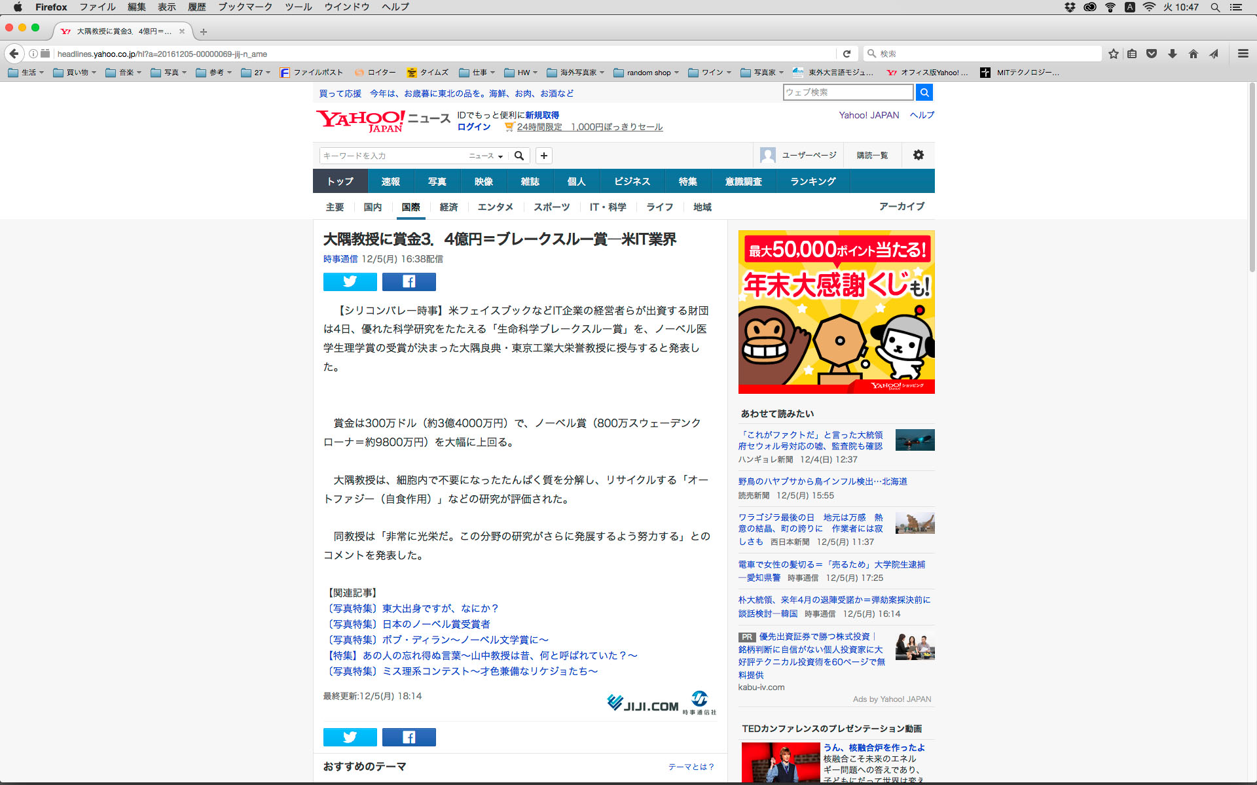1257x785 pixels.
Task: Open the 年末大感謝くじ advertisement banner
Action: point(836,311)
